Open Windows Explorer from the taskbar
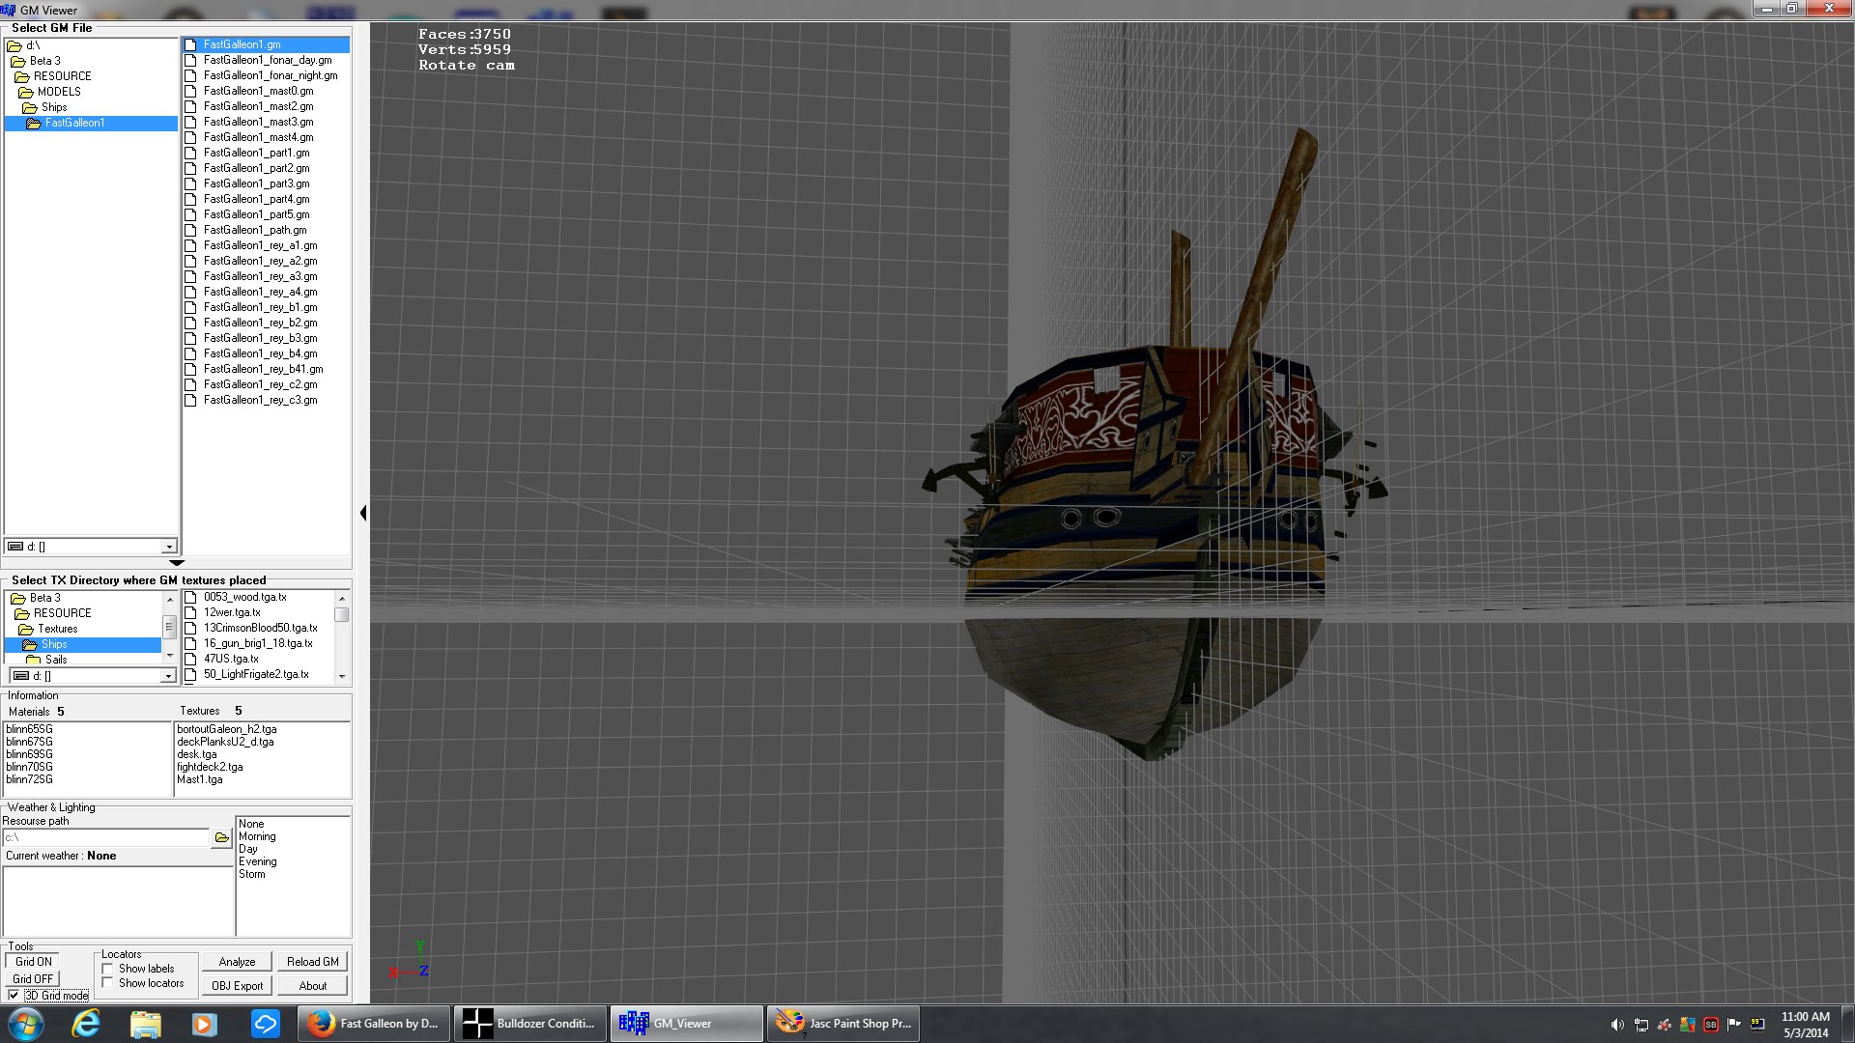 click(145, 1024)
